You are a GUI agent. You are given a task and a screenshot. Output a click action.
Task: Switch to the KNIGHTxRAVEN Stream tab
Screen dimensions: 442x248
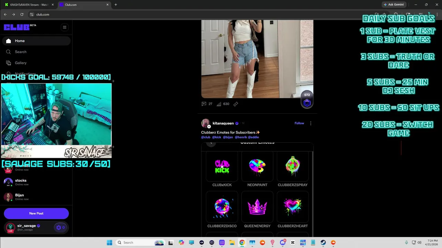tap(29, 5)
